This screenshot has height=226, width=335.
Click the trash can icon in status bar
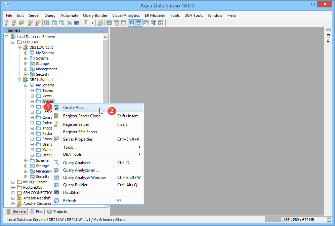point(329,220)
